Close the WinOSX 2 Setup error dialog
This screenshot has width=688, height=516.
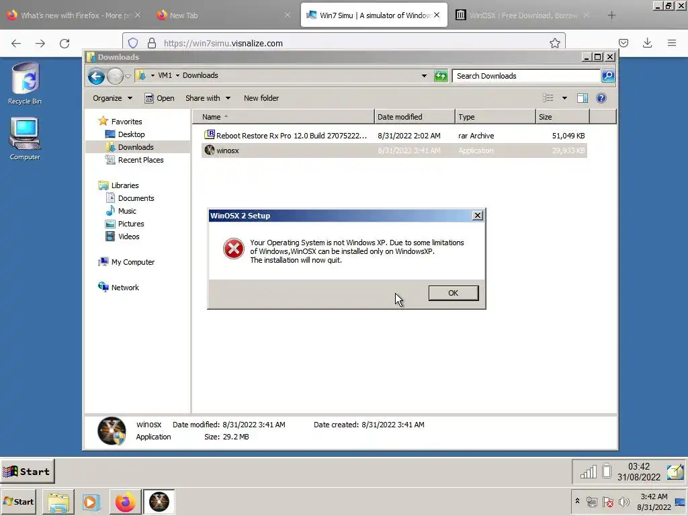(478, 216)
